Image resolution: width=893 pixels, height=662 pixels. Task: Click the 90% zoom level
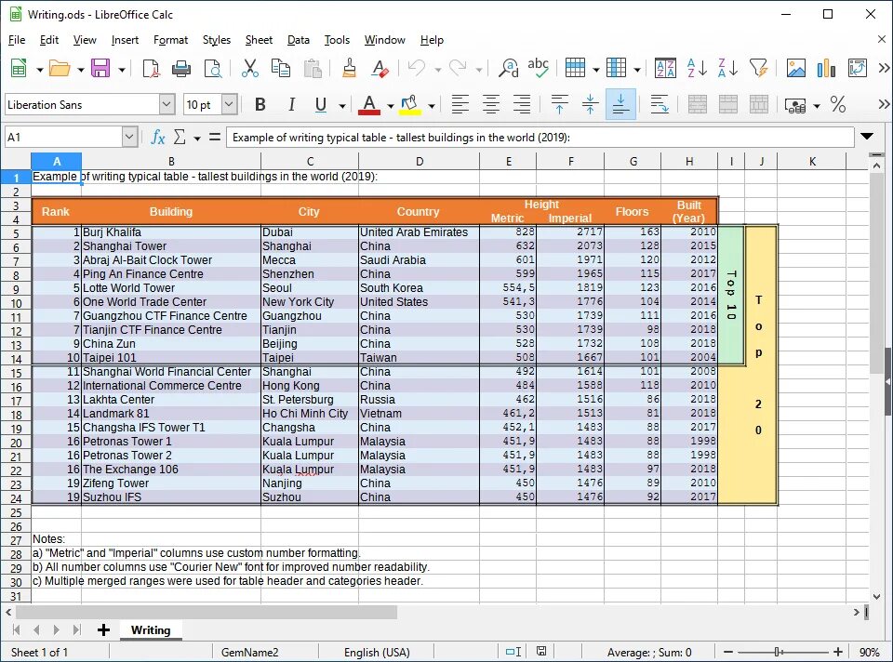[x=869, y=653]
